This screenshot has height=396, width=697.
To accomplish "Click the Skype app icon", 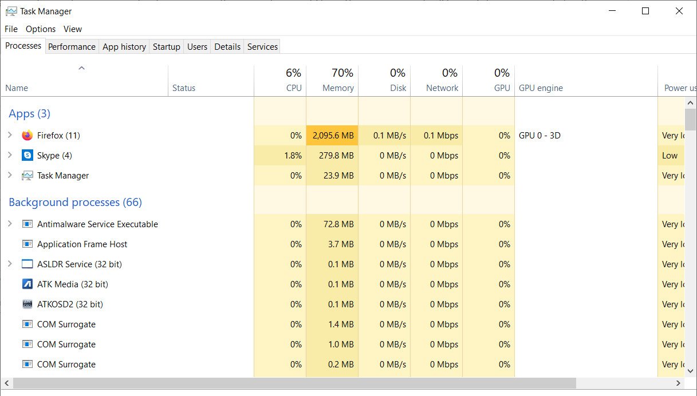I will click(27, 156).
